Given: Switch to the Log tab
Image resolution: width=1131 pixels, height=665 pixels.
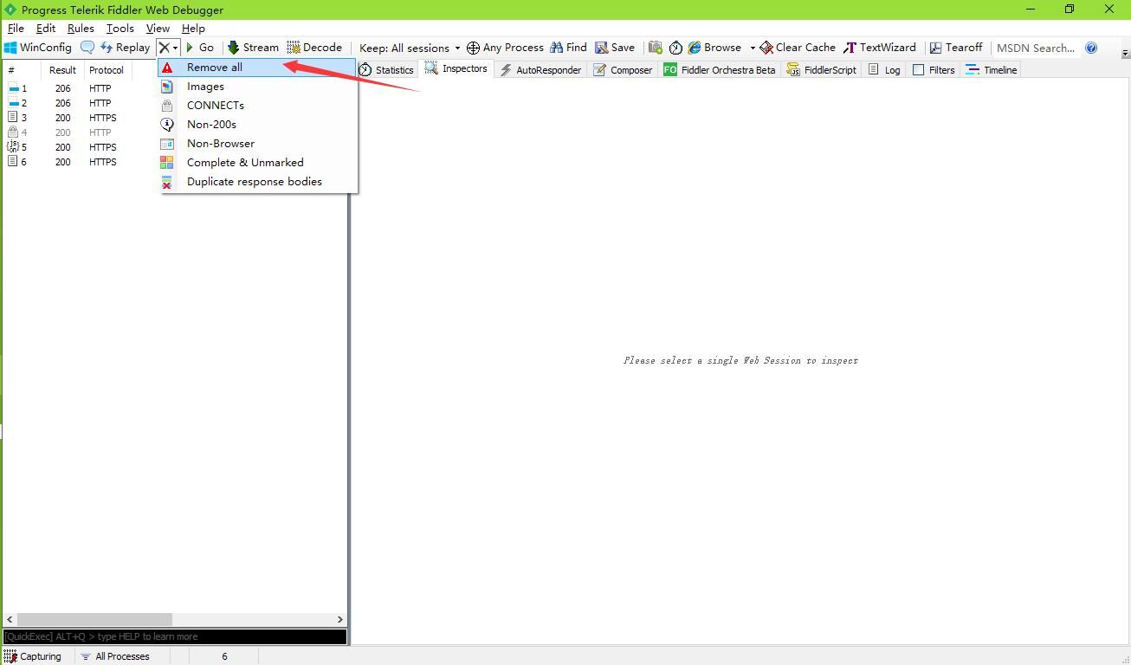Looking at the screenshot, I should pyautogui.click(x=884, y=70).
